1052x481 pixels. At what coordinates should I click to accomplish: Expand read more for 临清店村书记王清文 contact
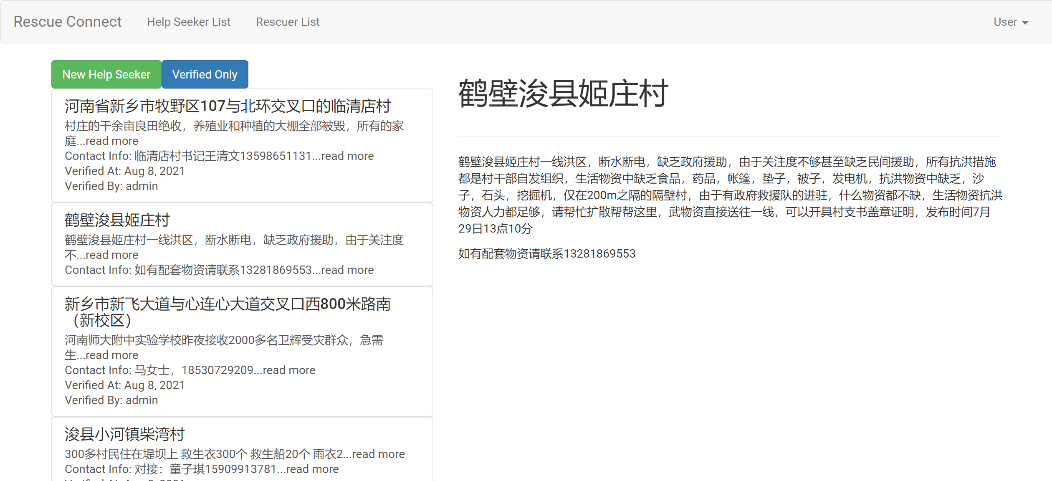coord(347,156)
